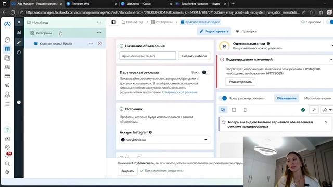Switch to the Проверка tab
Image resolution: width=333 pixels, height=187 pixels.
(x=246, y=31)
